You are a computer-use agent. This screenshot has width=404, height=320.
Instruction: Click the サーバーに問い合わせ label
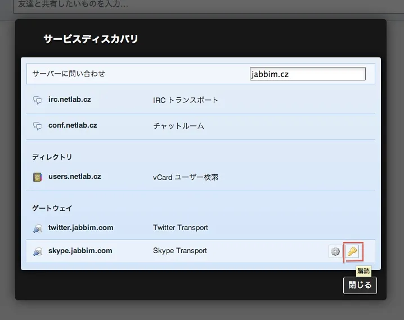69,74
